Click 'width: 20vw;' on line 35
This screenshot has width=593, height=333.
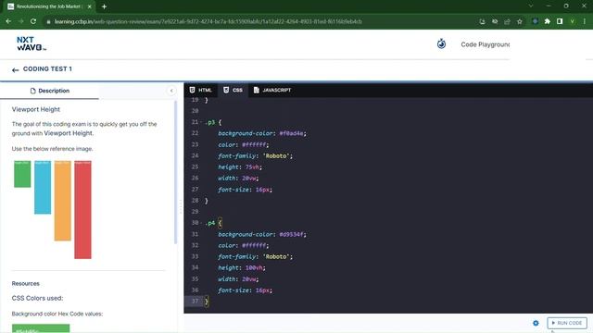click(238, 279)
